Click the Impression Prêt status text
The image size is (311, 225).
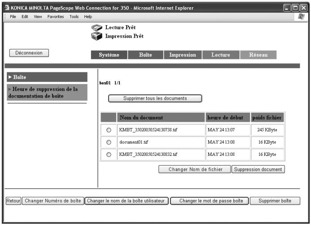[124, 36]
